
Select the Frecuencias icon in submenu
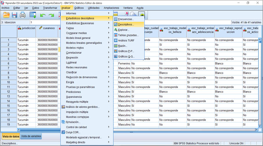click(x=116, y=19)
